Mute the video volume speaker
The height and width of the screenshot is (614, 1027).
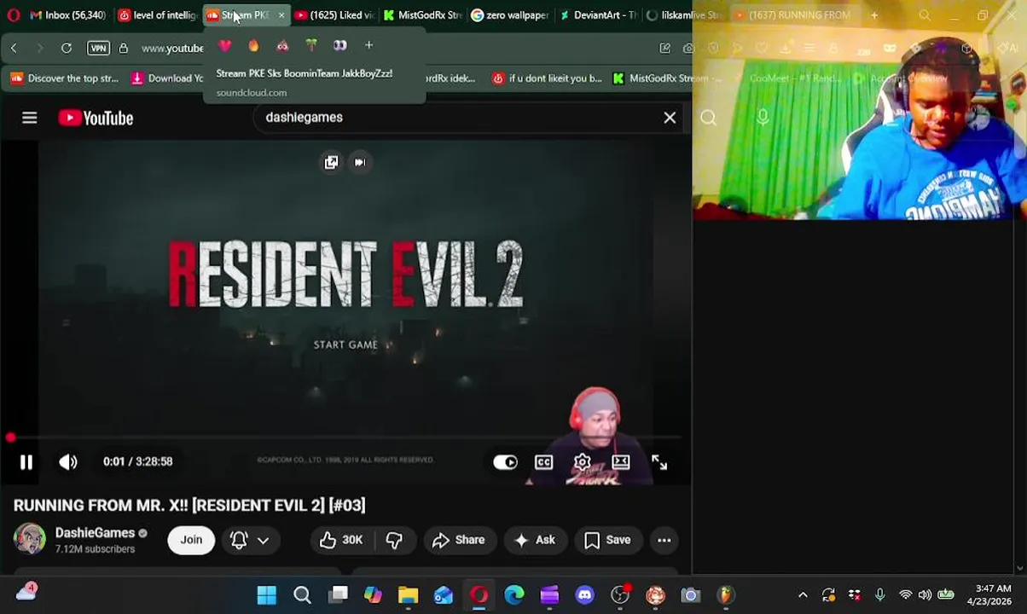68,461
